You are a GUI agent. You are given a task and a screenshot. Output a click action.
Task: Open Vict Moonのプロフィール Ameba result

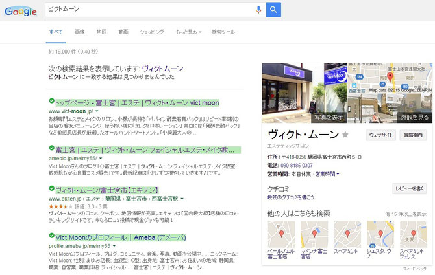(x=120, y=237)
